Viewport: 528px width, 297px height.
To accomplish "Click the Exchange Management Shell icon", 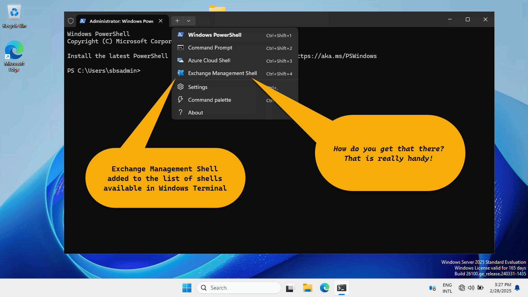I will pyautogui.click(x=180, y=73).
